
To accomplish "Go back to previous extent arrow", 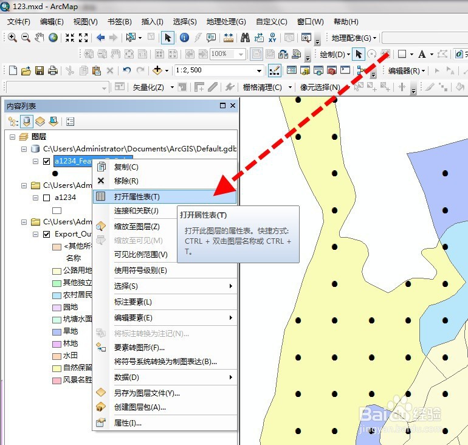I will click(100, 38).
